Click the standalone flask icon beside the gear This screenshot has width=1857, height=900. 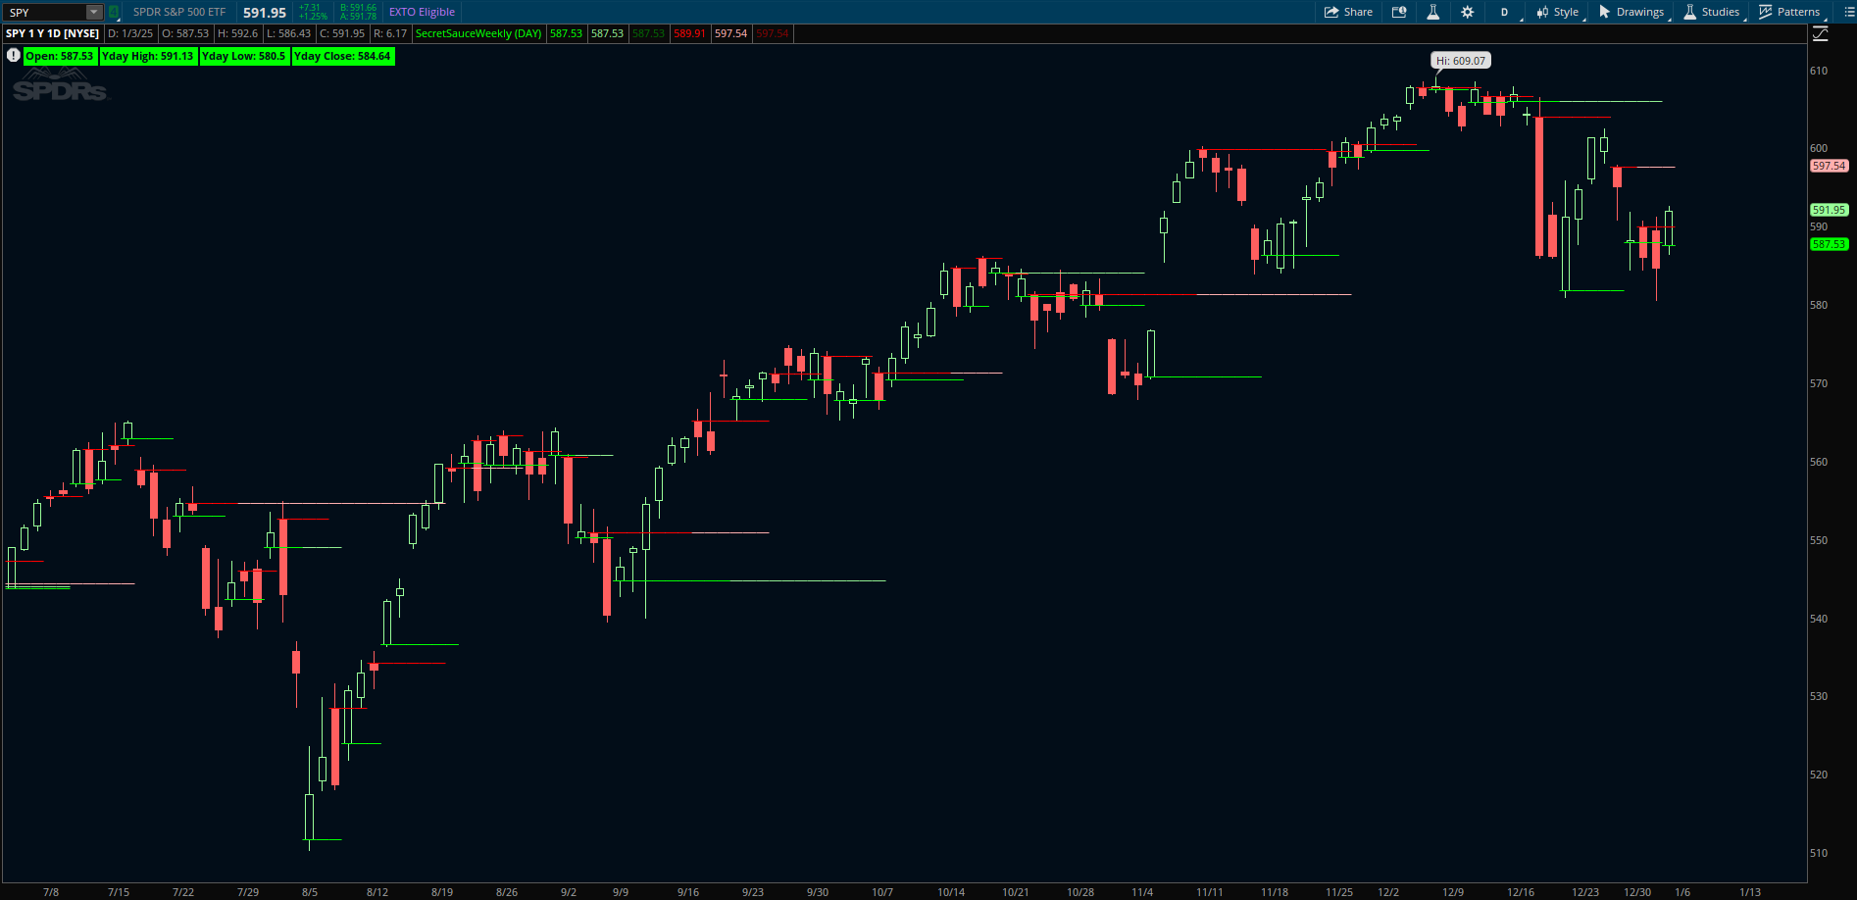(x=1432, y=12)
